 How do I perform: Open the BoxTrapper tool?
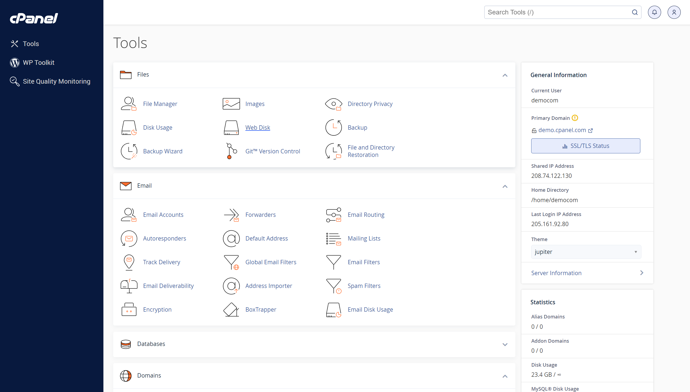[261, 309]
